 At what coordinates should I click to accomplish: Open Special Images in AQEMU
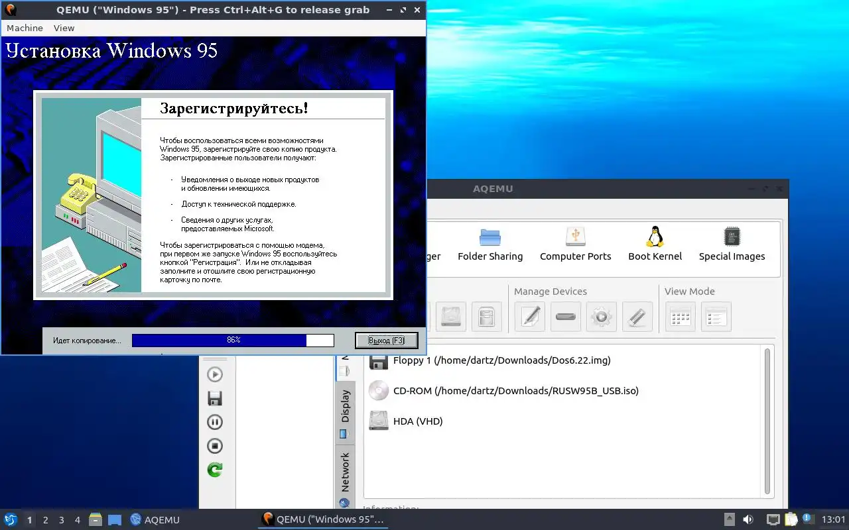[x=732, y=244]
